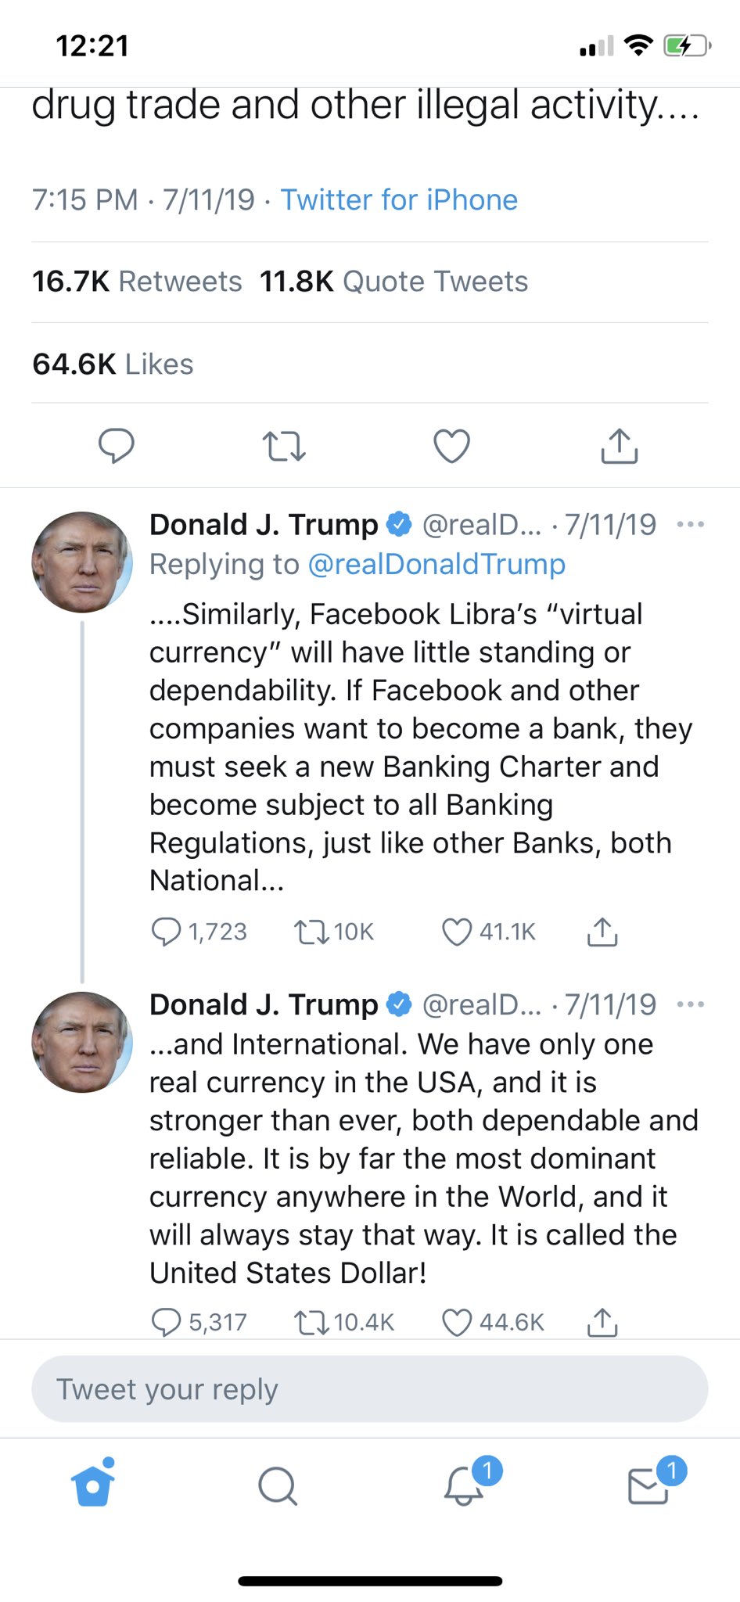Viewport: 740px width, 1602px height.
Task: Open the Messages envelope tab
Action: tap(648, 1485)
